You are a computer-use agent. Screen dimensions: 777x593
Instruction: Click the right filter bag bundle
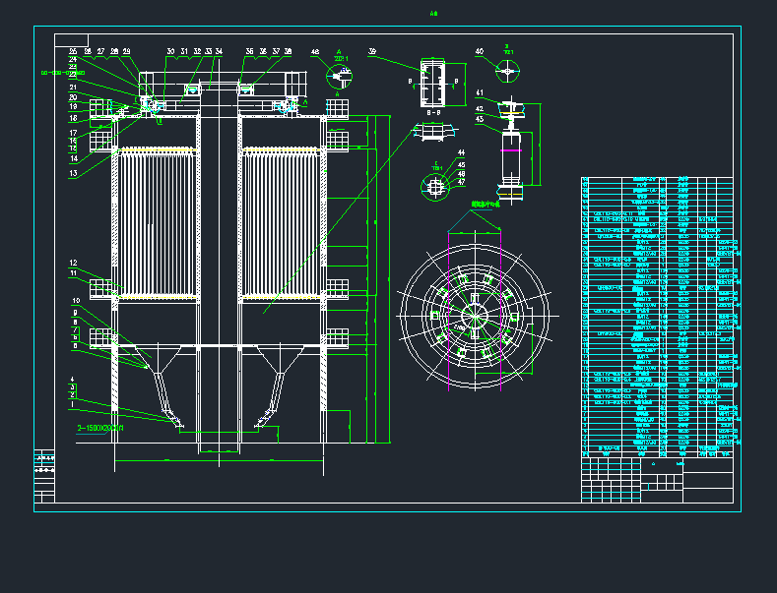[284, 223]
